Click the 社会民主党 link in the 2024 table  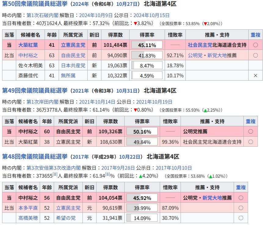(200, 45)
